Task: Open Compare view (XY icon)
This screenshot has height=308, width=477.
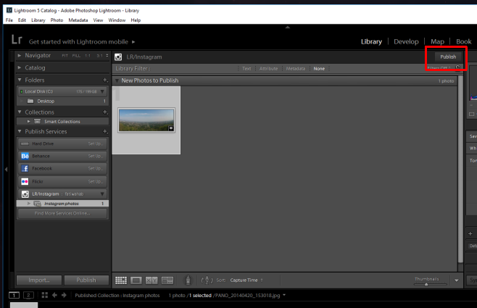Action: (x=152, y=280)
